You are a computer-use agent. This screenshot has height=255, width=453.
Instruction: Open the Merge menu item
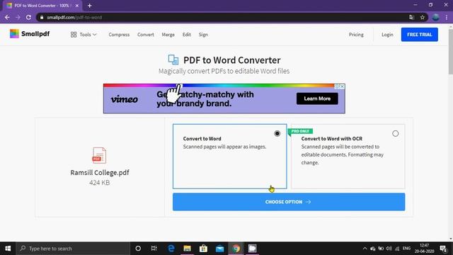pyautogui.click(x=168, y=35)
